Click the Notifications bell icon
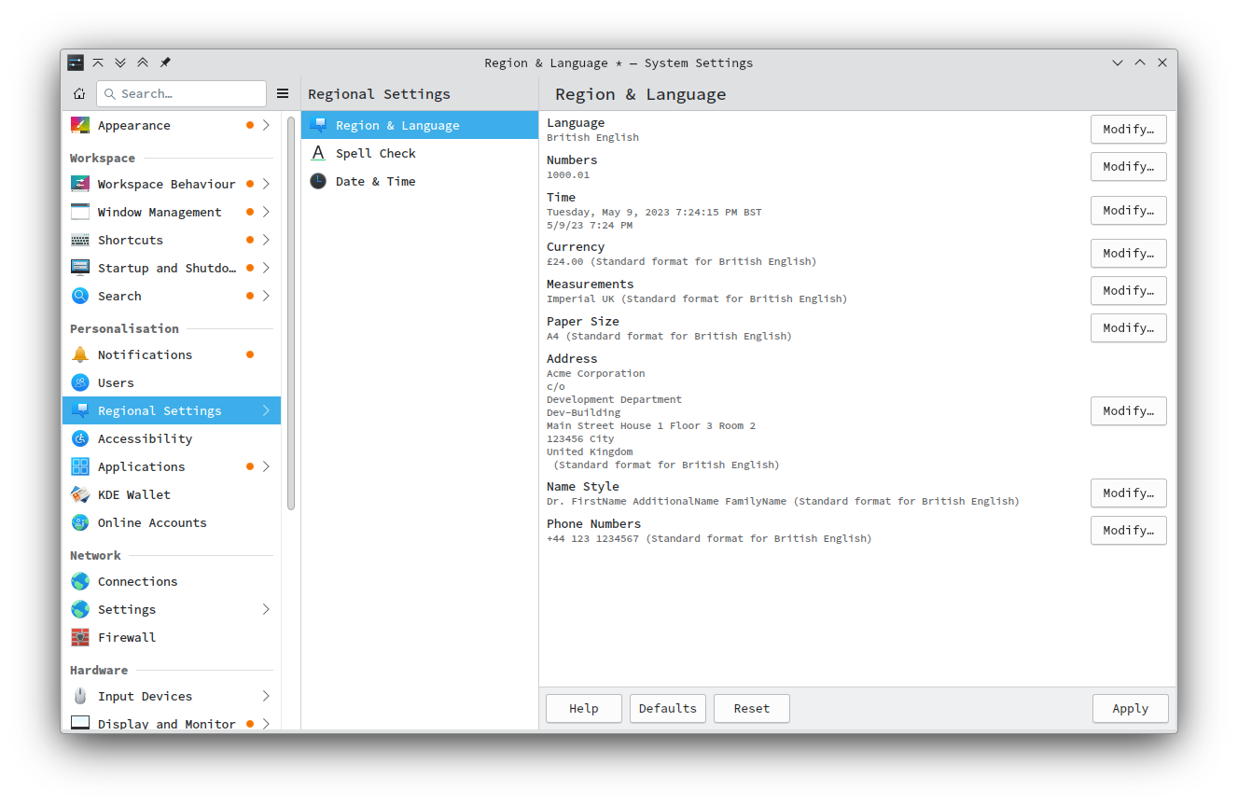 pos(80,354)
